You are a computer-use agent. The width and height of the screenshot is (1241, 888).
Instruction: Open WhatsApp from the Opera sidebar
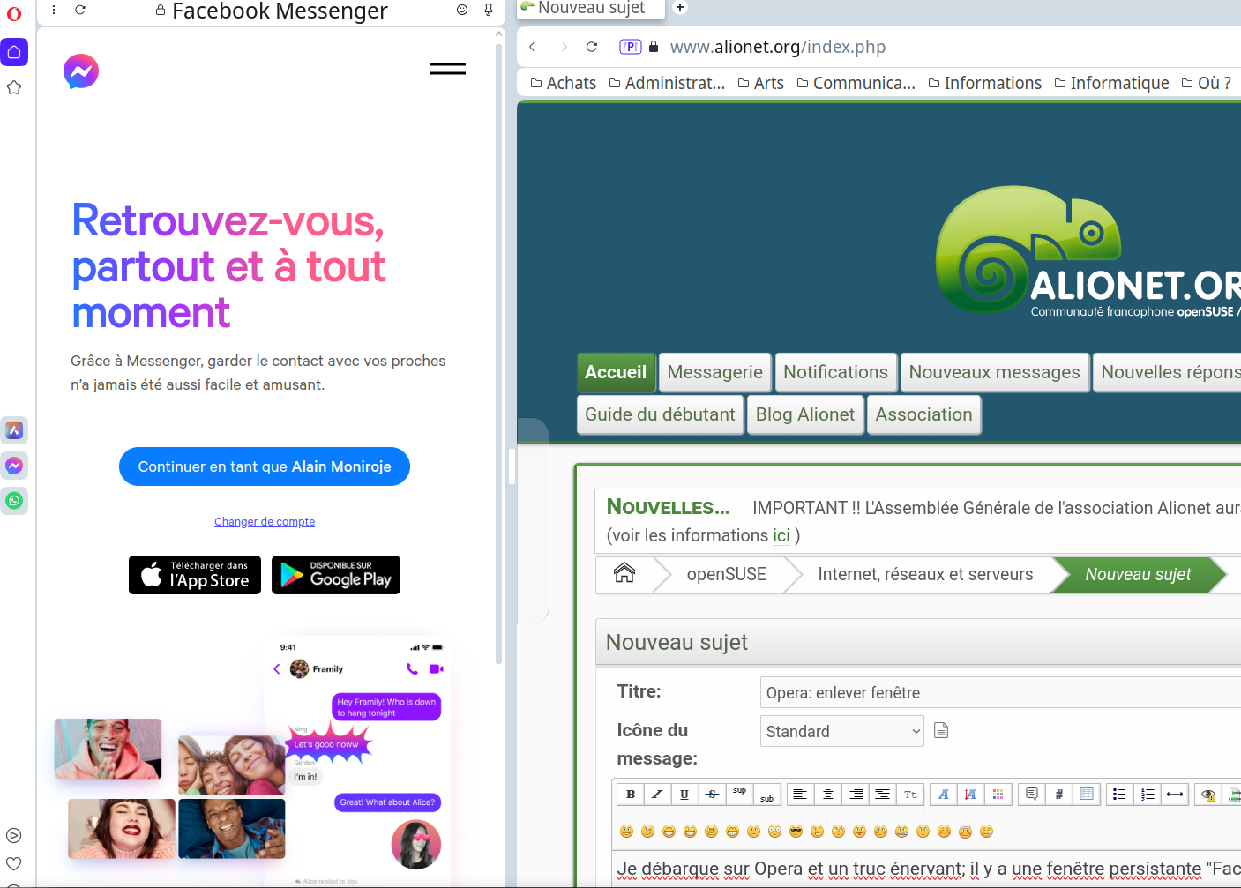(x=14, y=501)
